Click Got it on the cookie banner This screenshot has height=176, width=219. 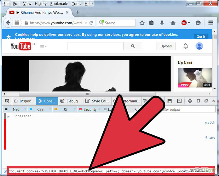pyautogui.click(x=201, y=36)
